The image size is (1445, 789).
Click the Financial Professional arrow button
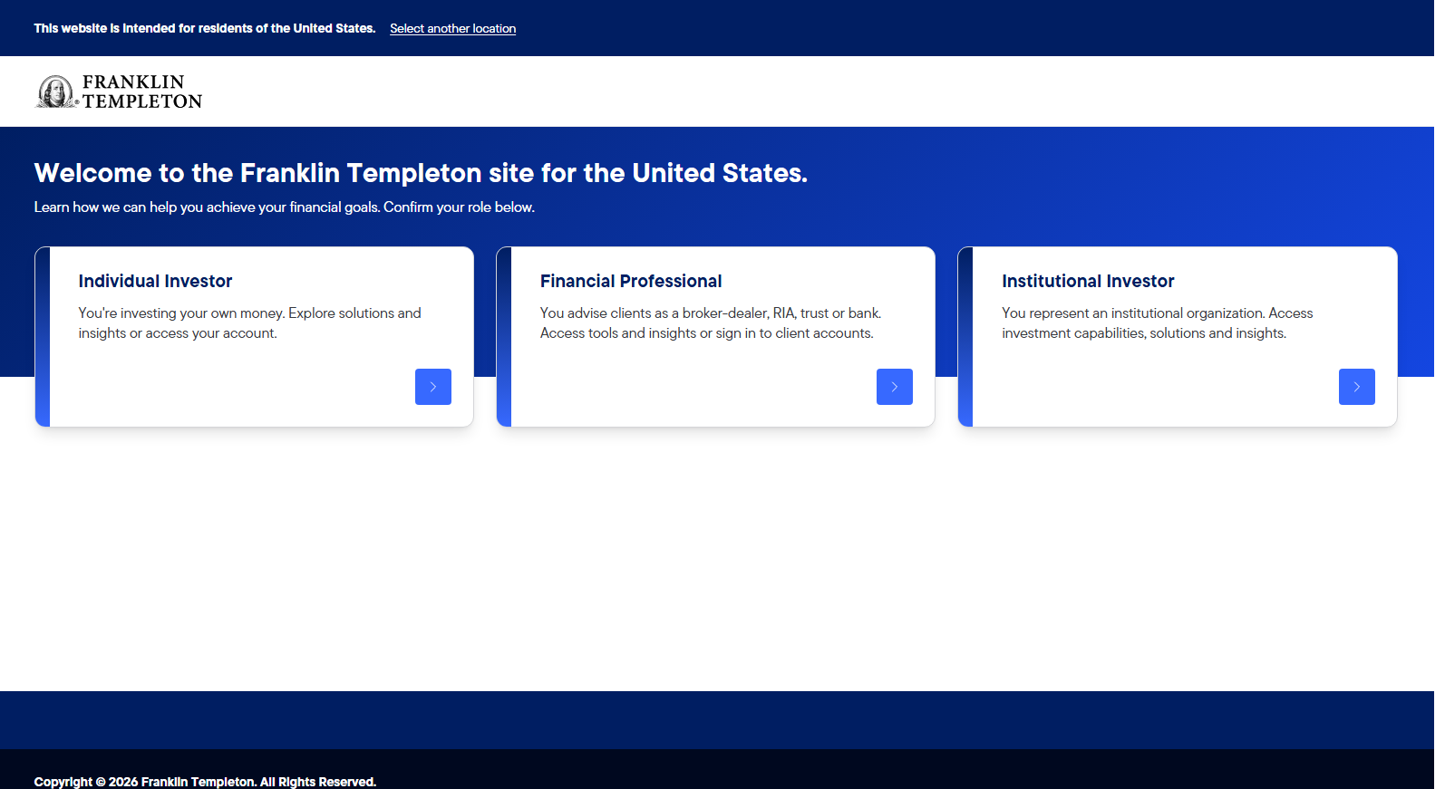pyautogui.click(x=895, y=387)
